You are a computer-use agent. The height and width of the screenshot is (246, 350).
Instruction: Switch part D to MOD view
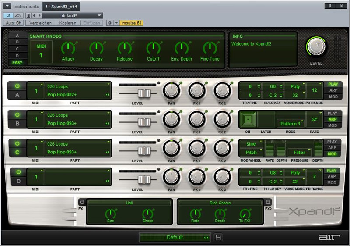point(332,183)
